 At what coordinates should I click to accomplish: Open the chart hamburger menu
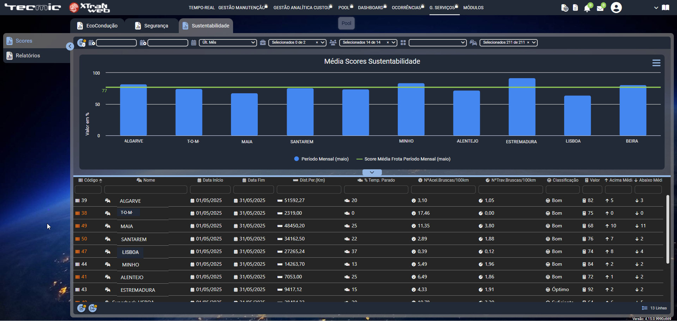tap(656, 63)
